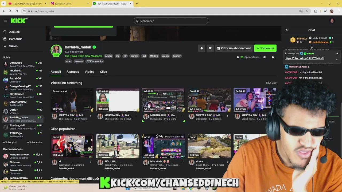The height and width of the screenshot is (192, 342).
Task: Click BaNaNa_malak profile avatar
Action: (56, 50)
